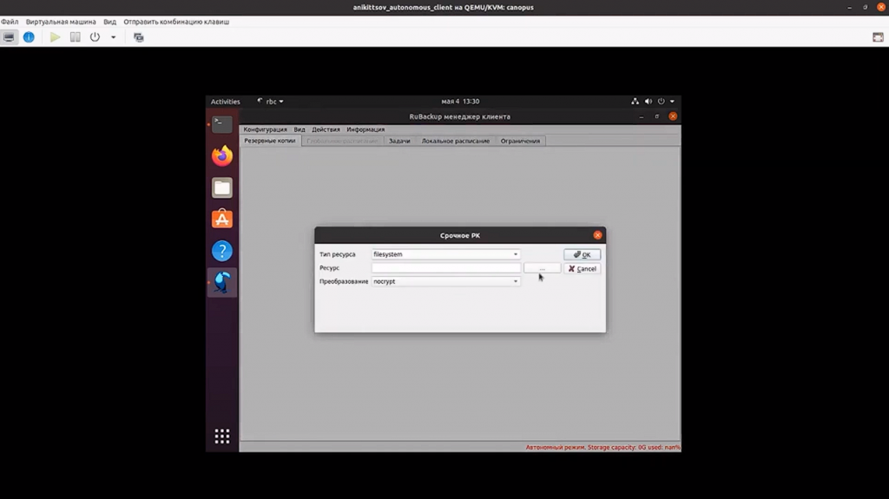This screenshot has width=889, height=499.
Task: Click the top bar power icon
Action: (661, 102)
